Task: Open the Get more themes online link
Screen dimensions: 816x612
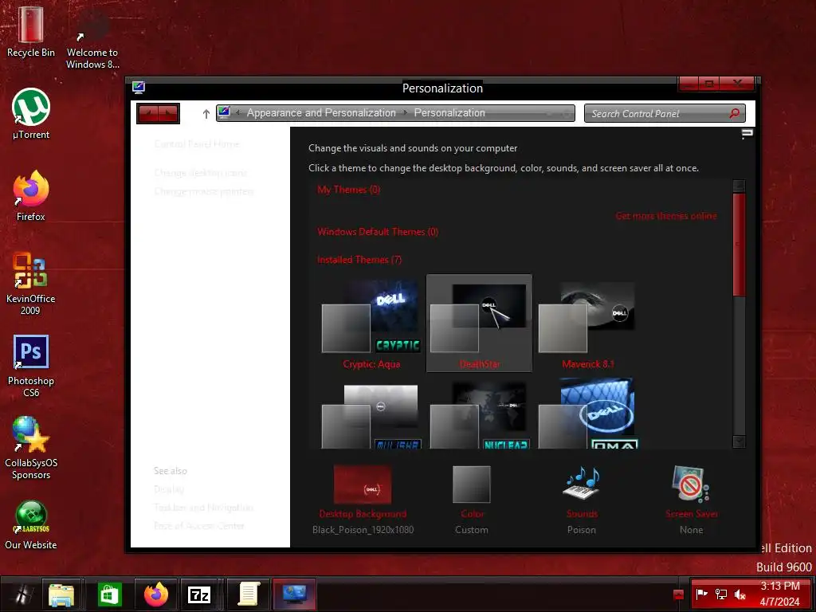Action: 666,216
